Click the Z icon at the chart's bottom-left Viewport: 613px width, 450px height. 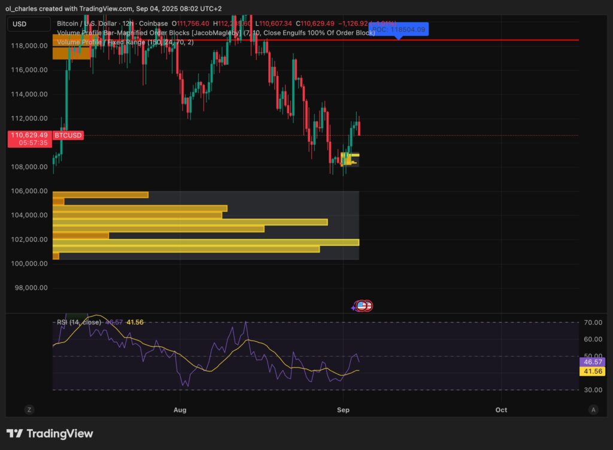pyautogui.click(x=29, y=409)
